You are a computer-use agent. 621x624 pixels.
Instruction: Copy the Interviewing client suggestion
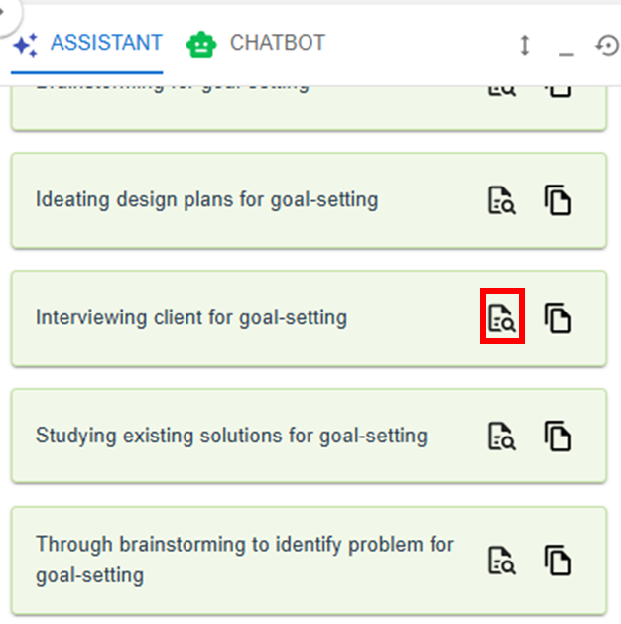pos(559,318)
